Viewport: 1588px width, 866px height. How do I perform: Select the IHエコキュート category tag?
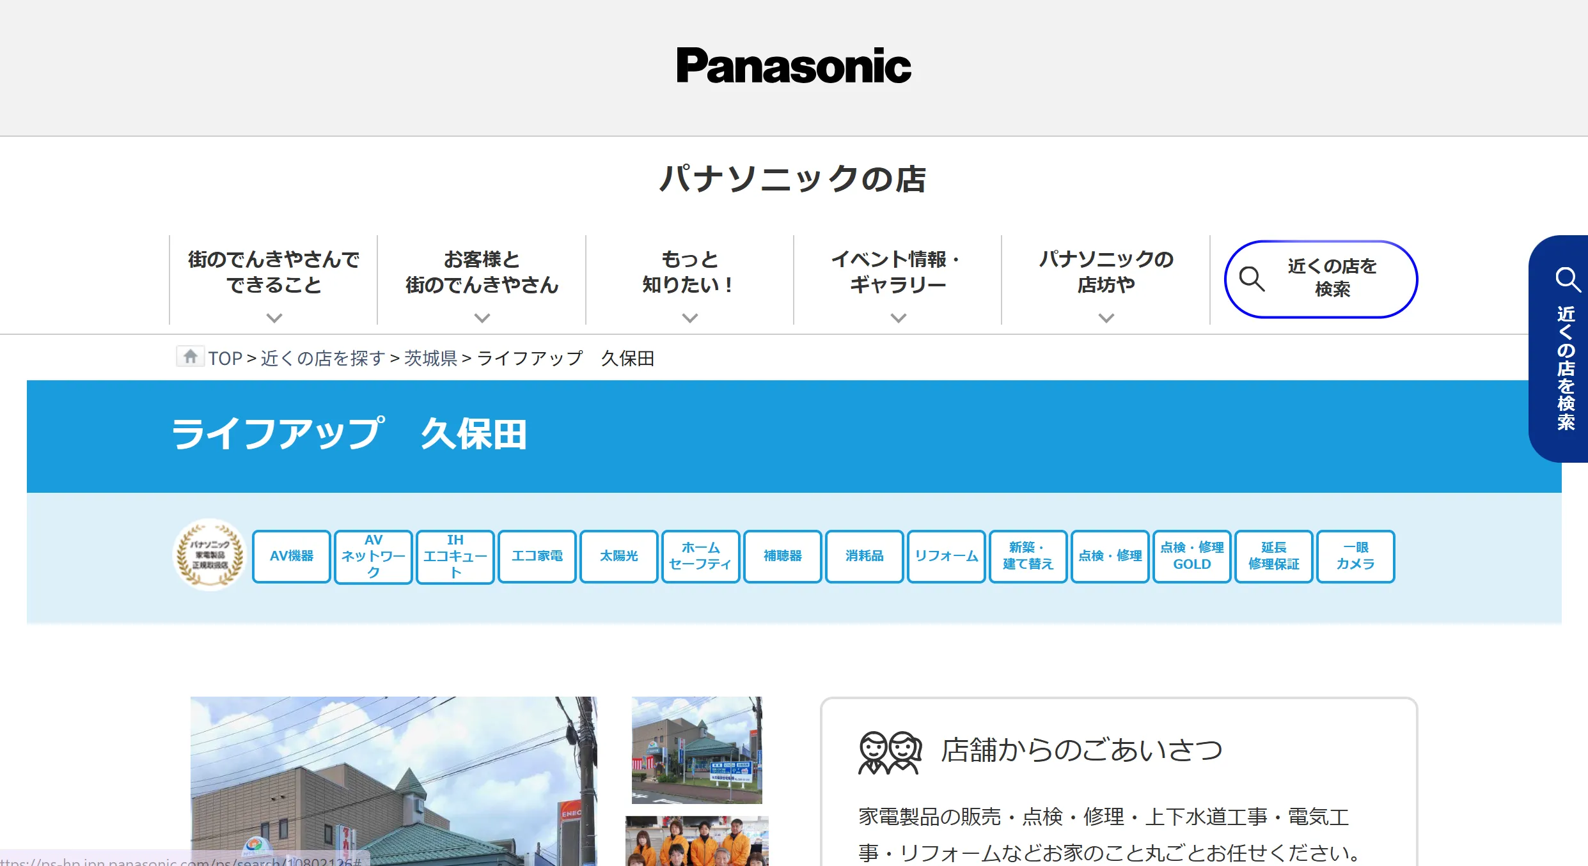455,556
